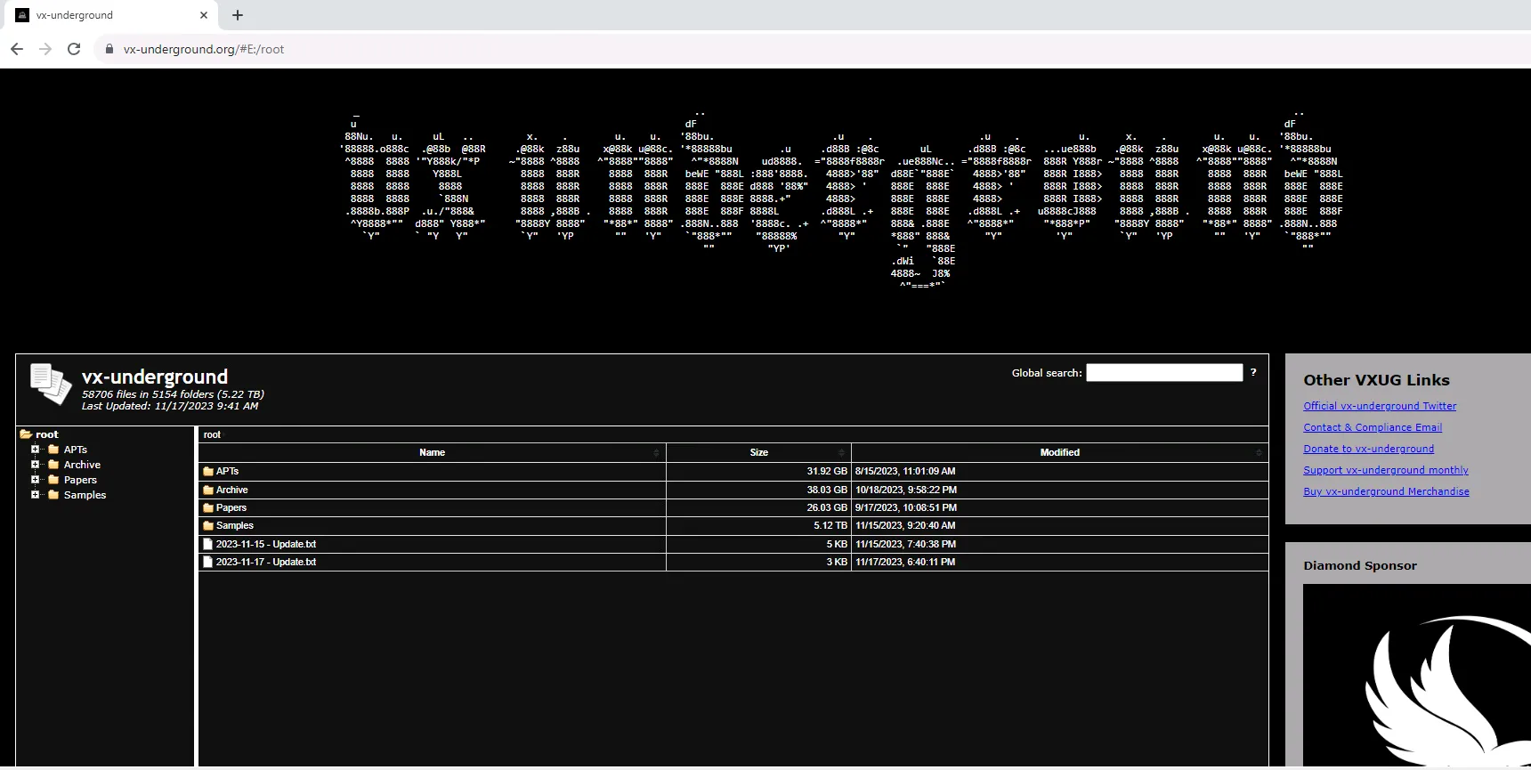This screenshot has width=1531, height=770.
Task: Click the Modified column sort arrows
Action: click(x=1259, y=453)
